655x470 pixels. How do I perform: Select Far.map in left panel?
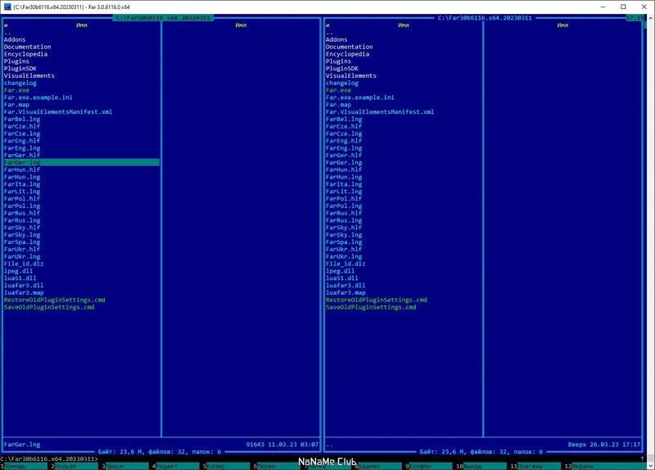(16, 105)
